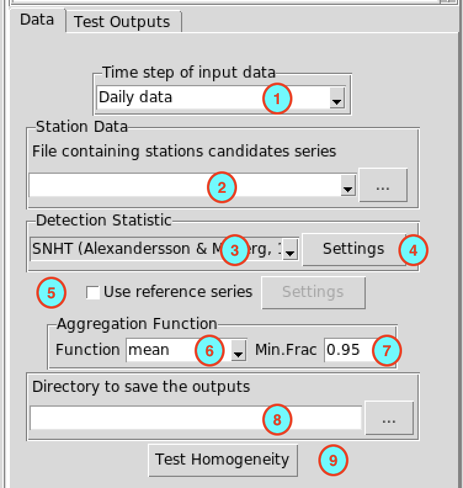Open Detection Statistic Settings
463x488 pixels.
(354, 250)
